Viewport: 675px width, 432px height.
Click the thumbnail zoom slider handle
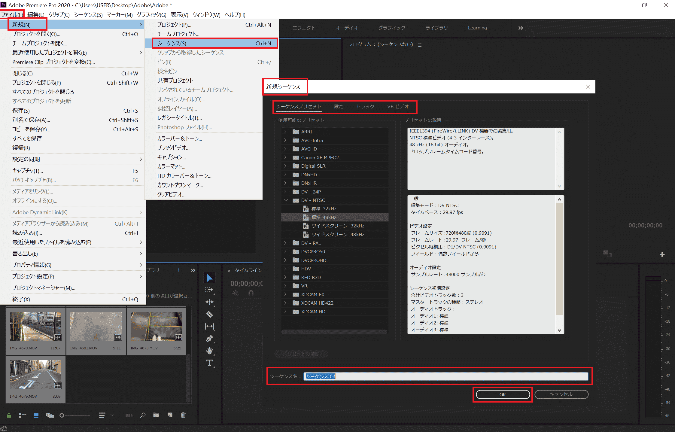[x=62, y=415]
